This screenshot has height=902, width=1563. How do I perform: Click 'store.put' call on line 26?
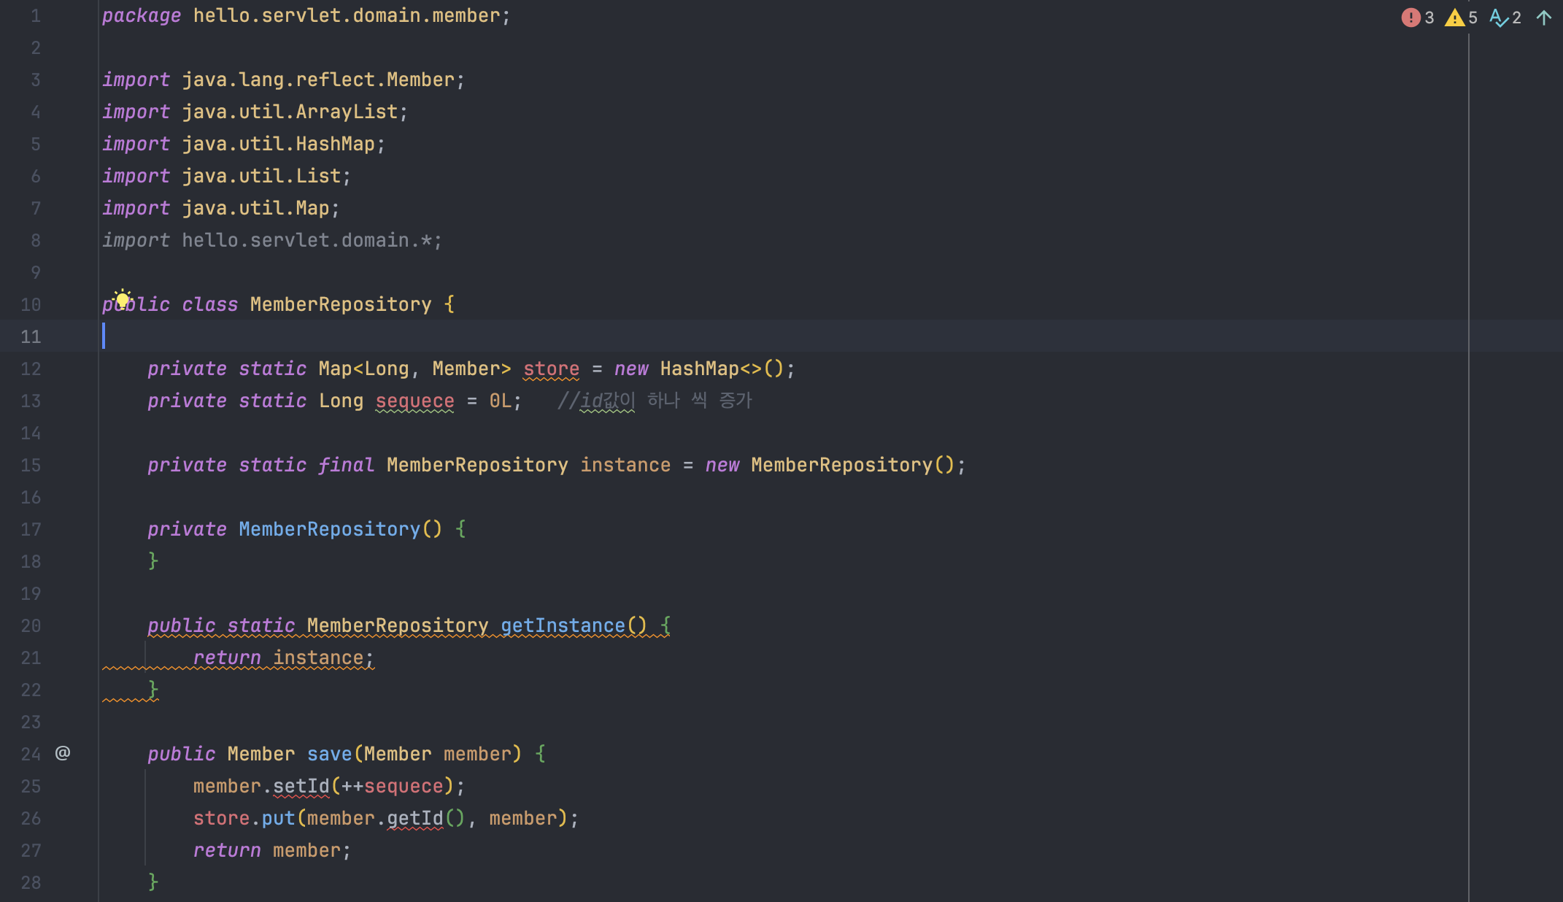coord(244,818)
